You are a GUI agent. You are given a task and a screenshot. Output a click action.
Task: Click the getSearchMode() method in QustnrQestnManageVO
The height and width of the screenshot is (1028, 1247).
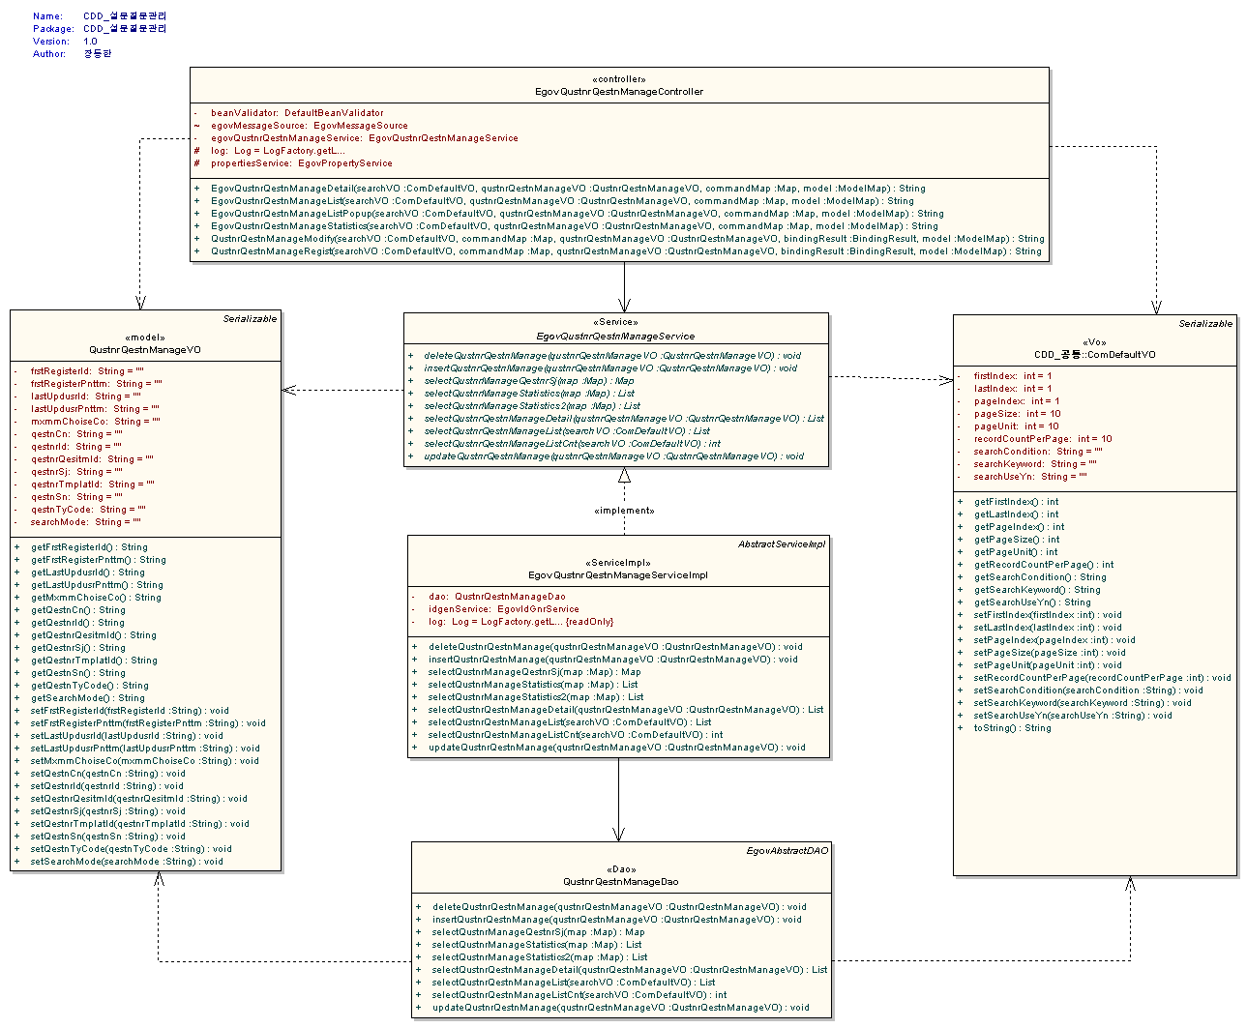click(87, 698)
